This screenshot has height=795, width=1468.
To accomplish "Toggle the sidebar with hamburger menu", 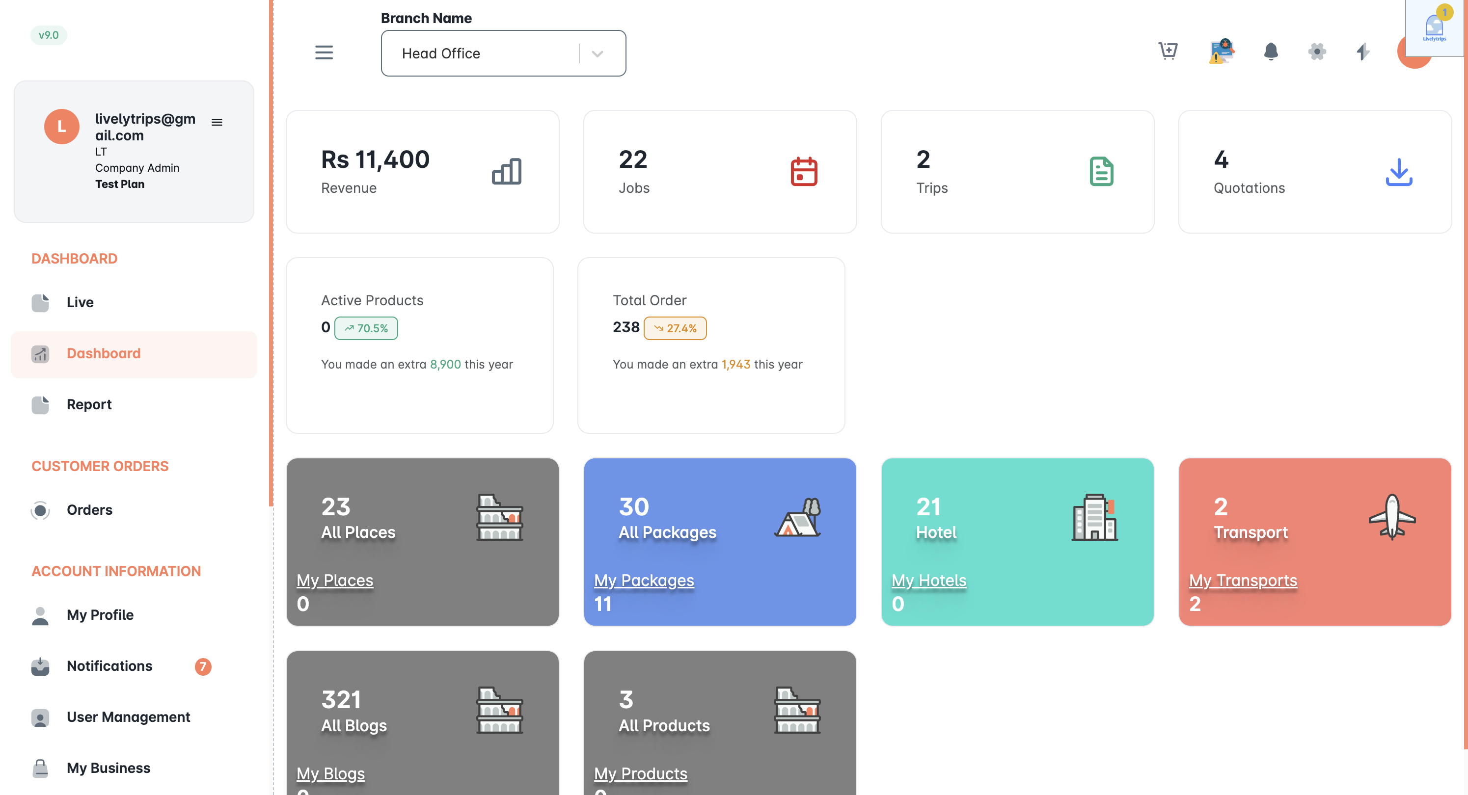I will pos(324,53).
